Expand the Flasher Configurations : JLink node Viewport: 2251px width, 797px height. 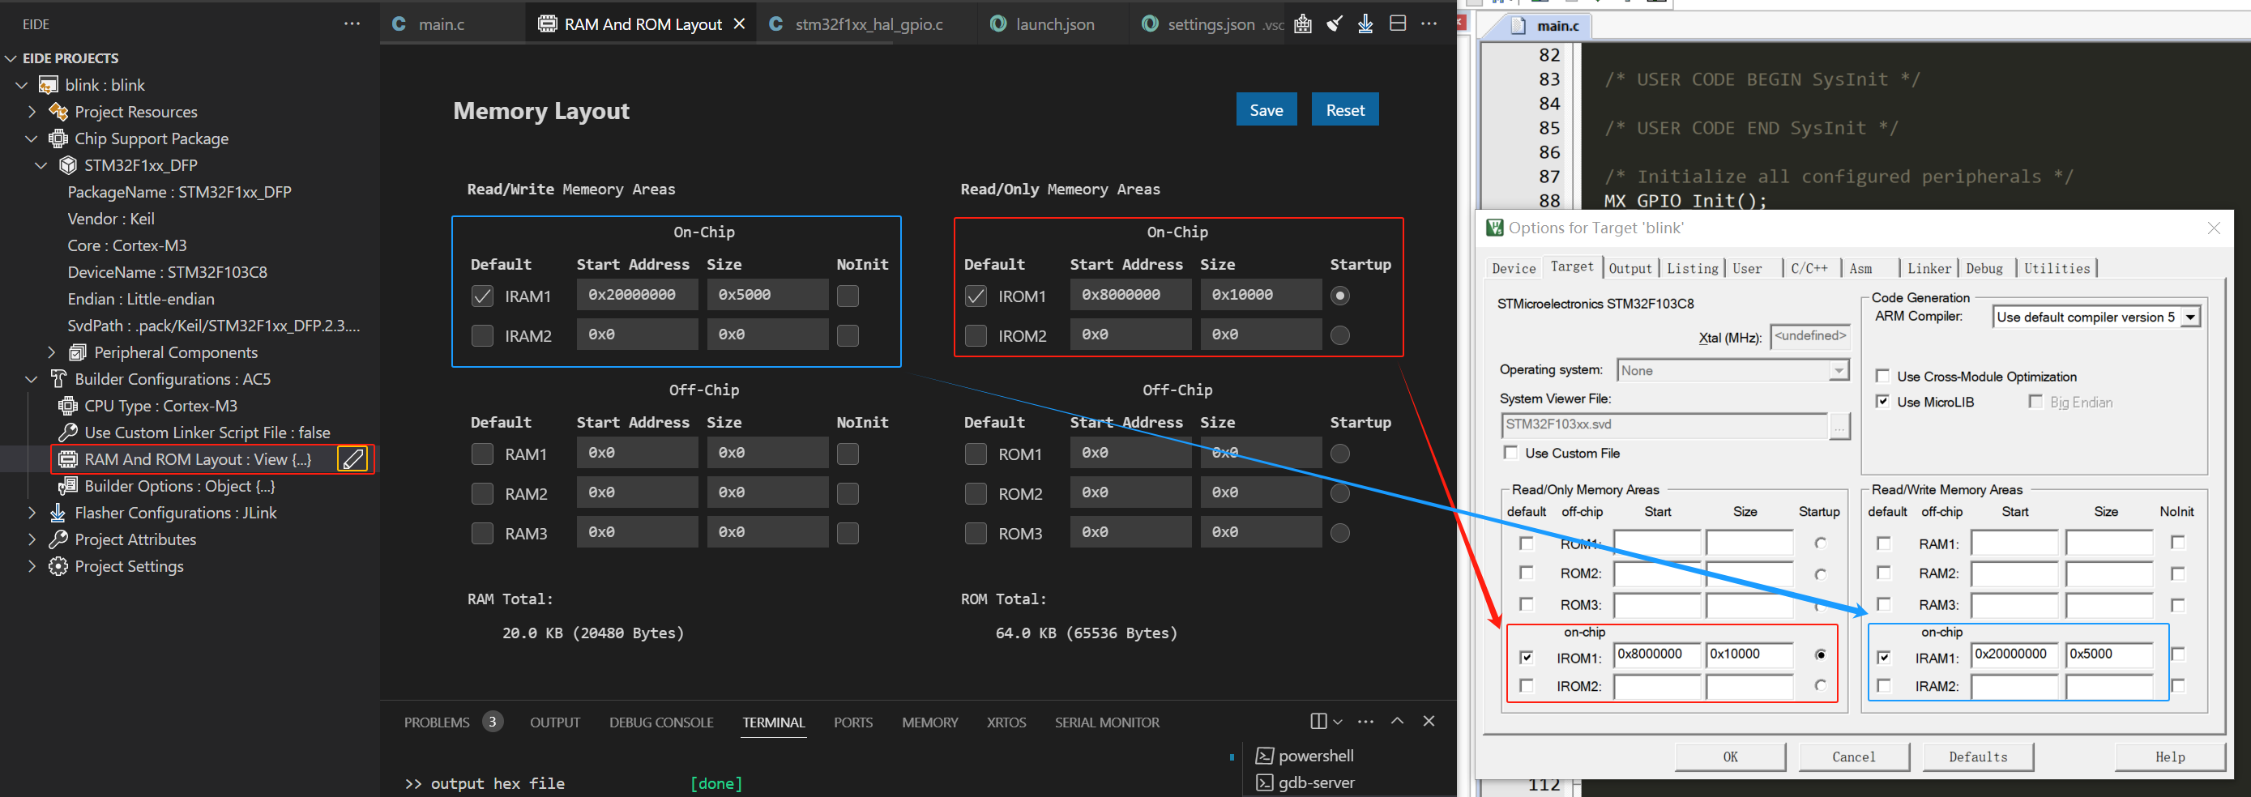pos(32,513)
